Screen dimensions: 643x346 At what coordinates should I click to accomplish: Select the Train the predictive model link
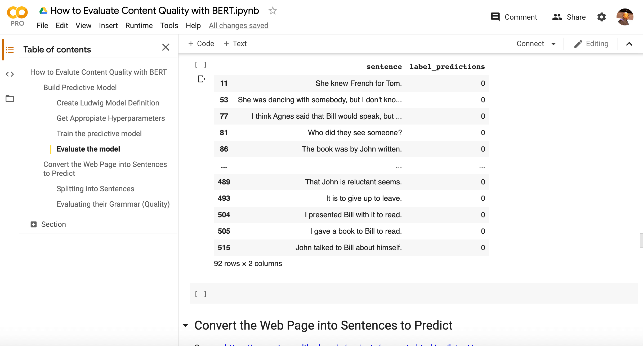tap(99, 133)
